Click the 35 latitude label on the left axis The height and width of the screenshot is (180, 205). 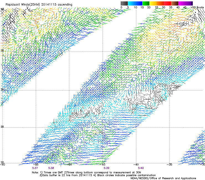(2, 50)
